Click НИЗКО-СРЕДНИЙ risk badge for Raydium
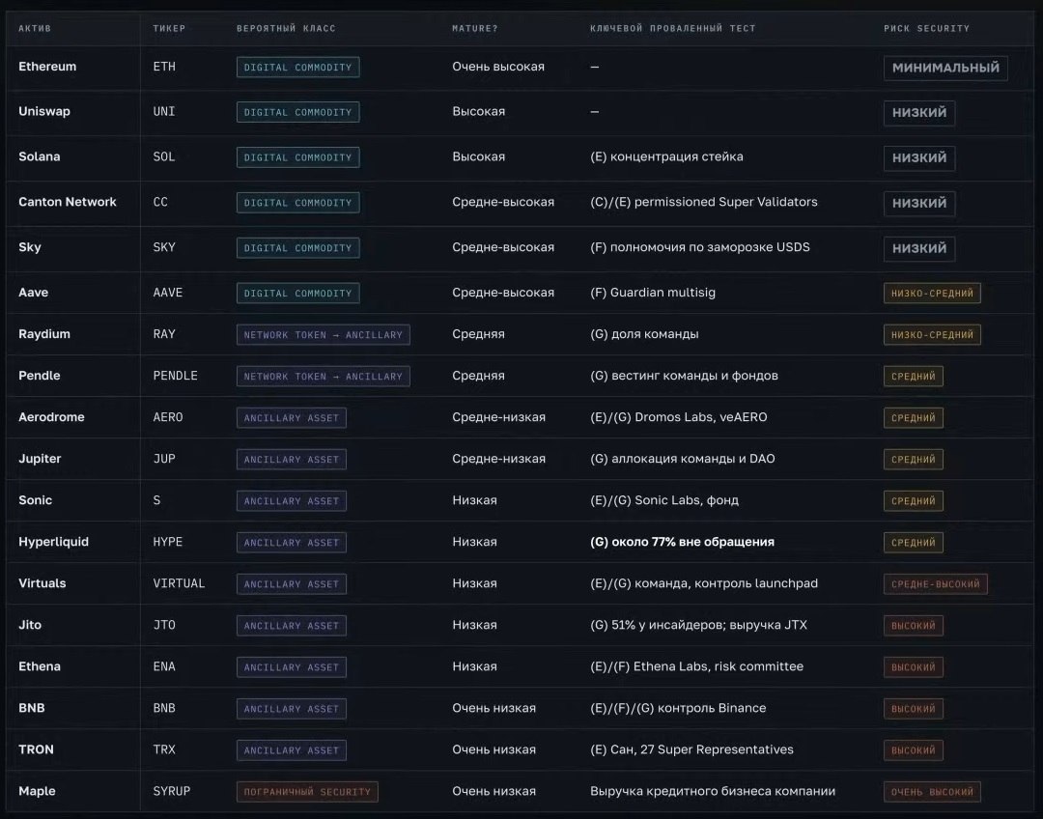 (x=932, y=335)
